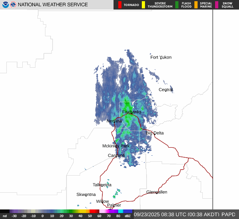Select the Talkeetna town label
Screen dimensions: 239x219
102,185
